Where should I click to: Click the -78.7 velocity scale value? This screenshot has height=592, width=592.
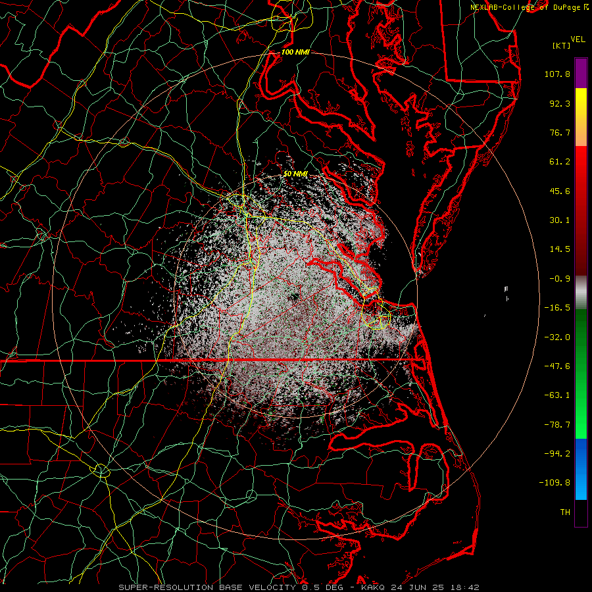click(557, 425)
